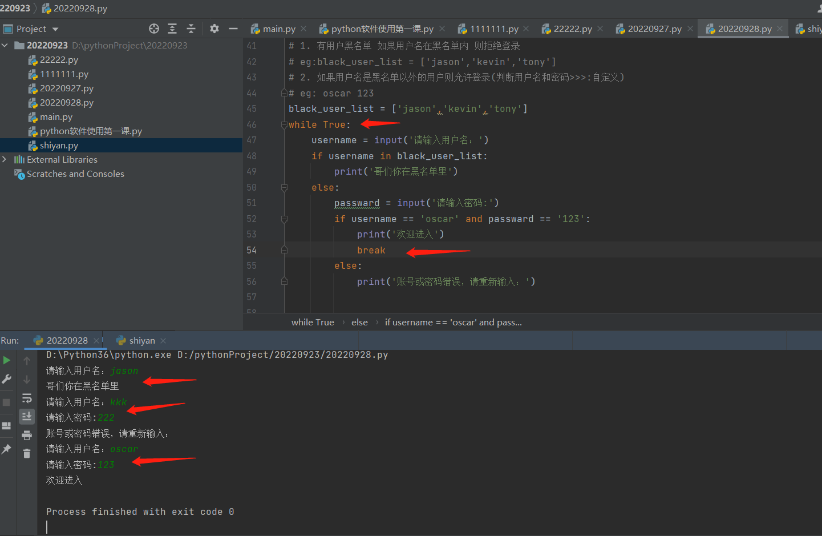Viewport: 822px width, 536px height.
Task: Close the 1111111.py editor tab
Action: click(x=526, y=29)
